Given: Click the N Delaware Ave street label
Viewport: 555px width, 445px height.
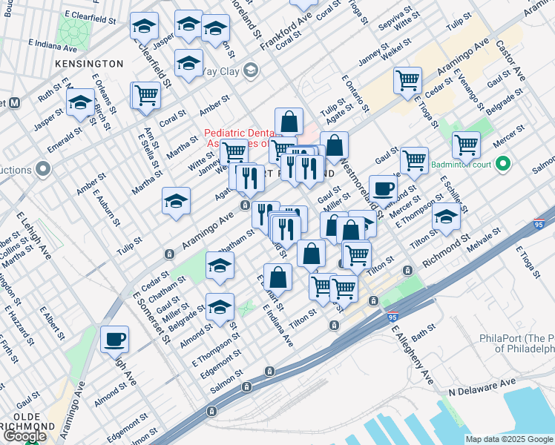Looking at the screenshot, I should 482,386.
